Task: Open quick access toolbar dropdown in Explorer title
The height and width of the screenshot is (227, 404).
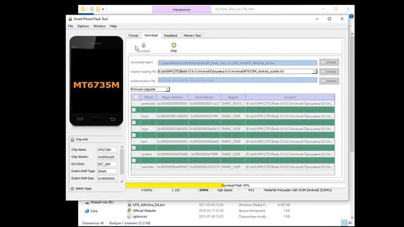Action: coord(103,9)
